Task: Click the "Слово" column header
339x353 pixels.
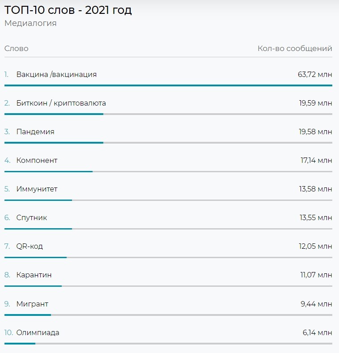Action: [x=16, y=48]
